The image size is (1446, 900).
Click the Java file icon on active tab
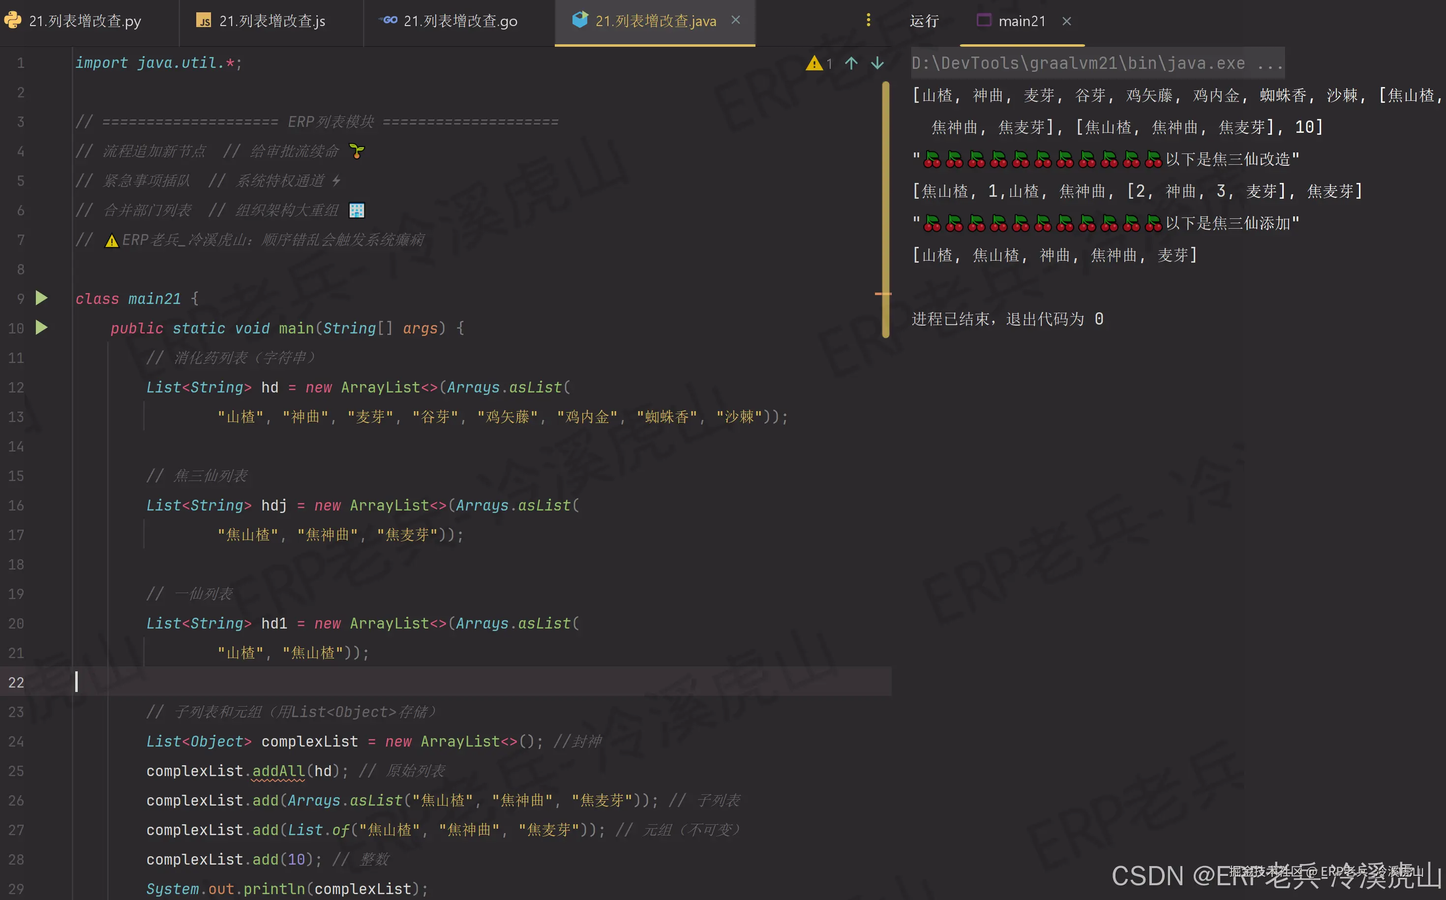(579, 20)
